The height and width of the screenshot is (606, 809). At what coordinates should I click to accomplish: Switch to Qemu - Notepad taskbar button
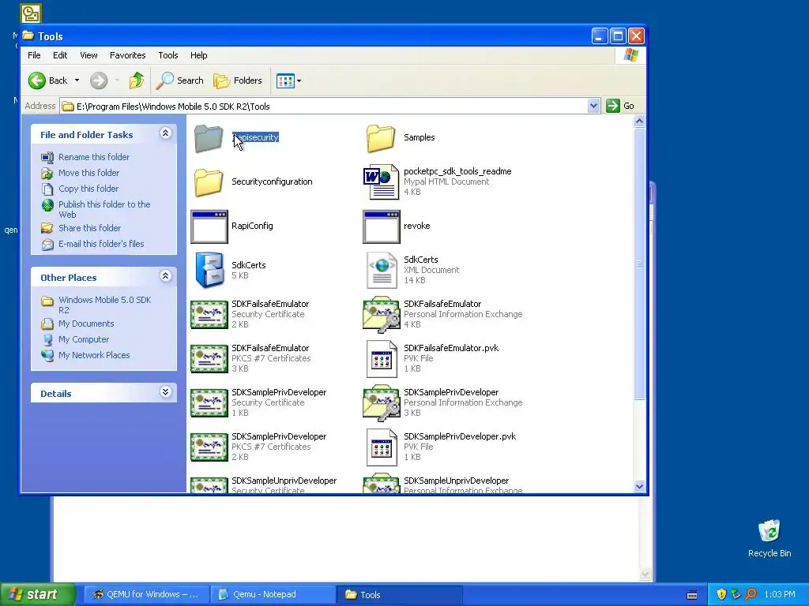click(x=273, y=594)
